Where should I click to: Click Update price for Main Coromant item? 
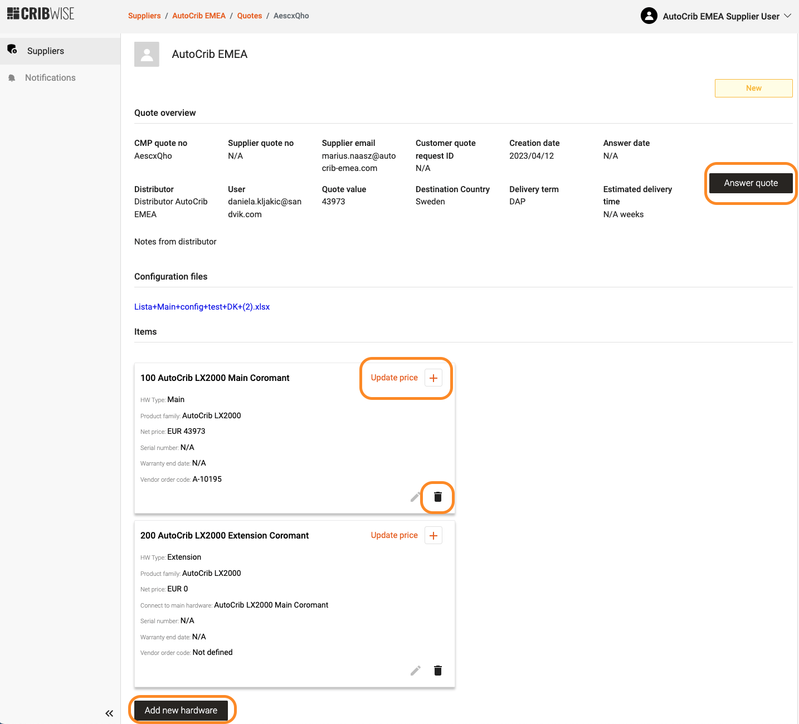click(394, 378)
